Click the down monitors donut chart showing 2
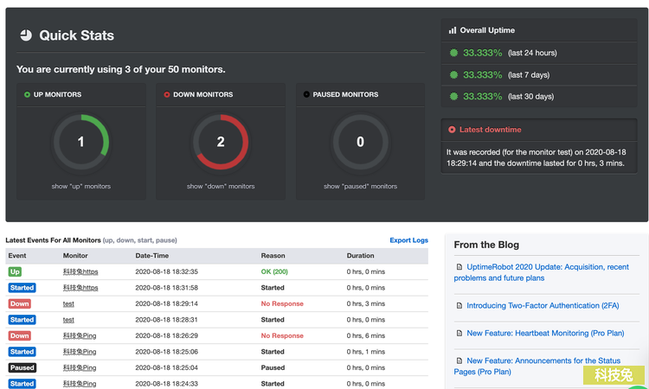The width and height of the screenshot is (649, 389). (x=221, y=142)
